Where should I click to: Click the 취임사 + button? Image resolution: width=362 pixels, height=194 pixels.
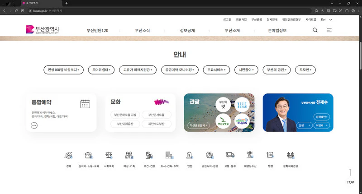322,125
